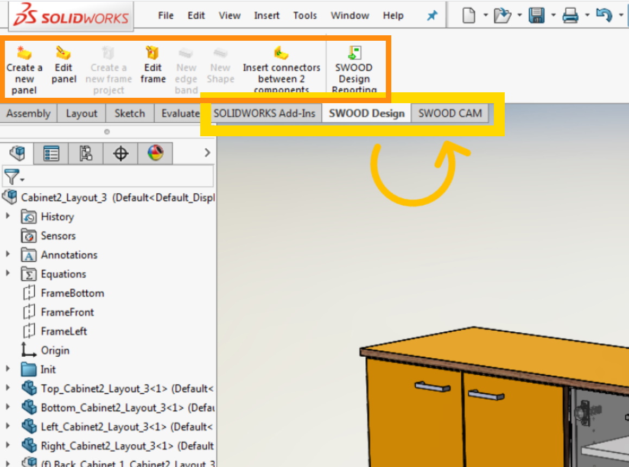Select the FrameFront plane in tree
This screenshot has width=629, height=467.
(67, 312)
